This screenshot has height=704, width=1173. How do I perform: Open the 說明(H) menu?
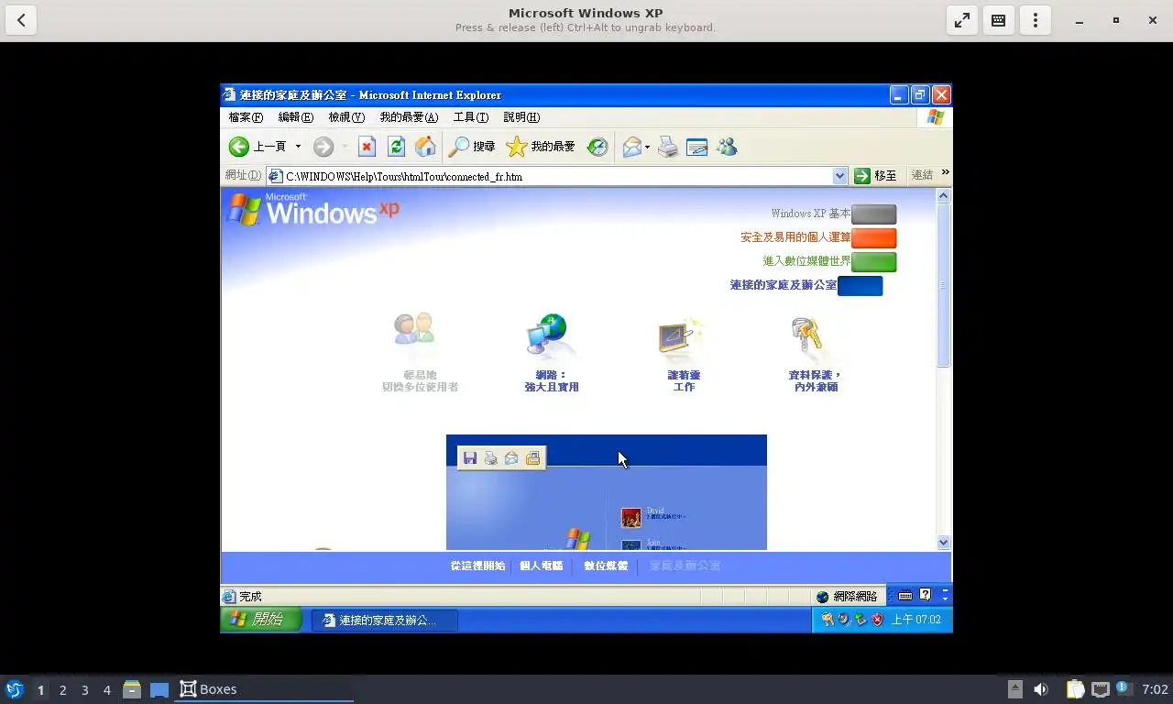[521, 117]
